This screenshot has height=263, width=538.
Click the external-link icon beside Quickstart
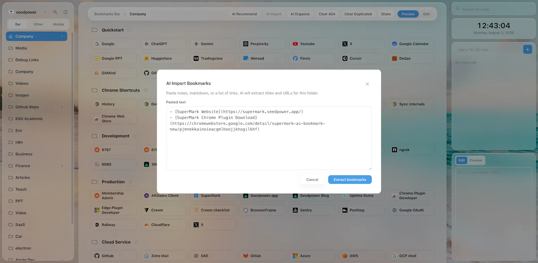(x=129, y=30)
